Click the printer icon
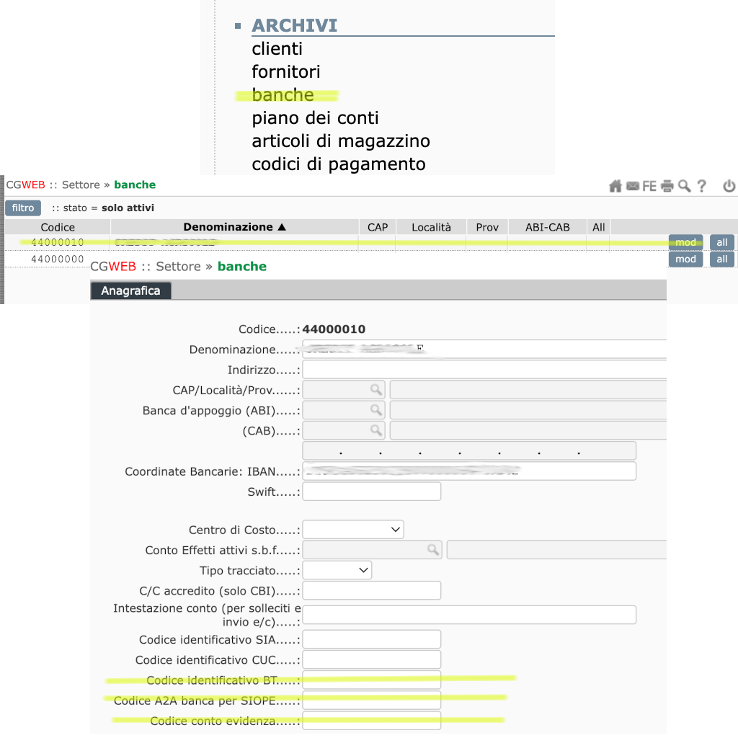Screen dimensions: 738x738 pyautogui.click(x=667, y=186)
